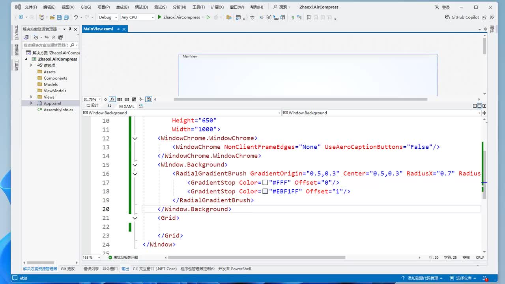Pin the MainView.xaml tab

pos(118,29)
